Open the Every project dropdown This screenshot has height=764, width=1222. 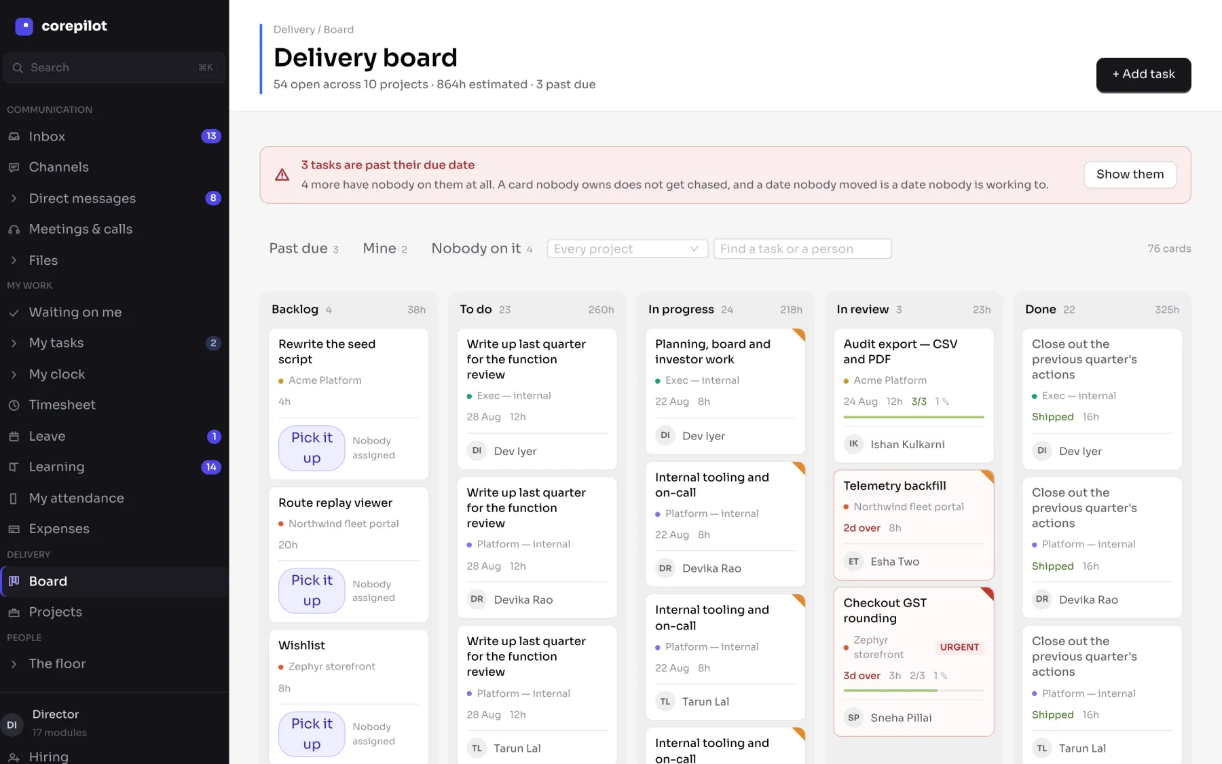[x=627, y=249]
